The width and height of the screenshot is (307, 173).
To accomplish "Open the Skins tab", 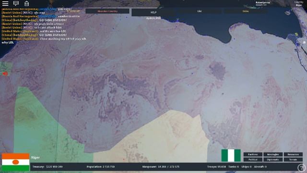I will click(246, 11).
